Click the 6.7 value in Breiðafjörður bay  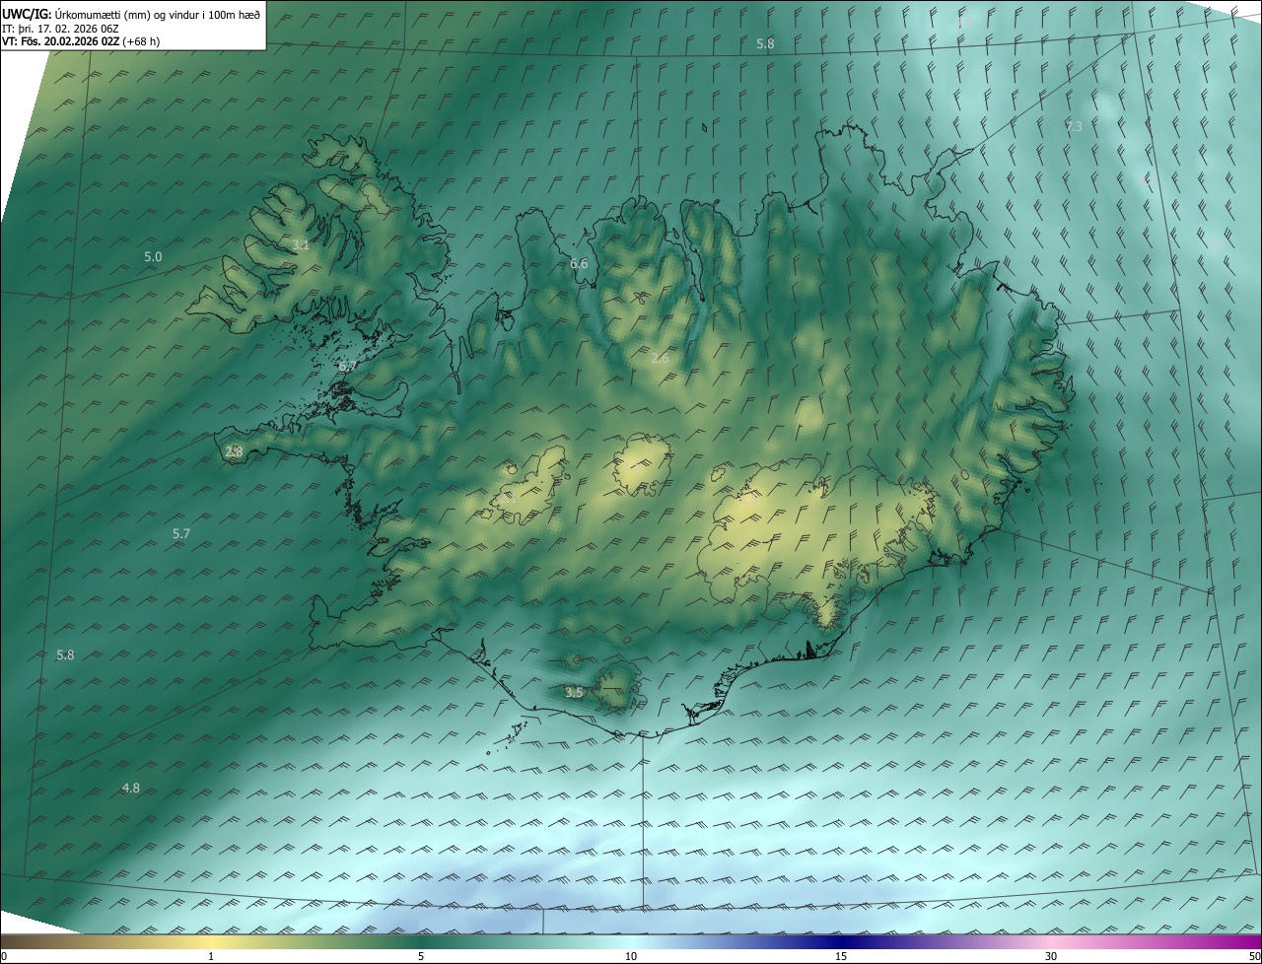347,366
